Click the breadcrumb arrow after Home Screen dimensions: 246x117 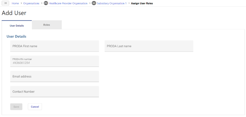21,3
